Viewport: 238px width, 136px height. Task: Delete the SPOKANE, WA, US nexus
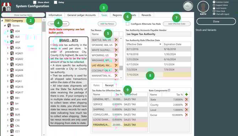[x=116, y=45]
